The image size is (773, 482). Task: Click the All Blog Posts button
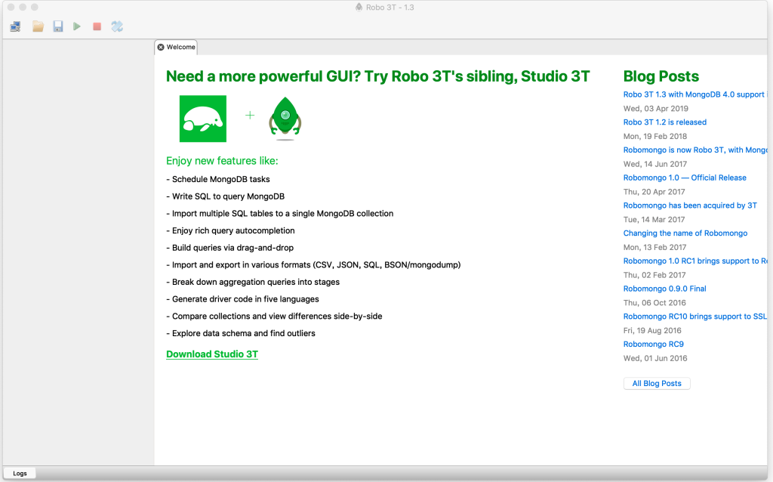[657, 383]
